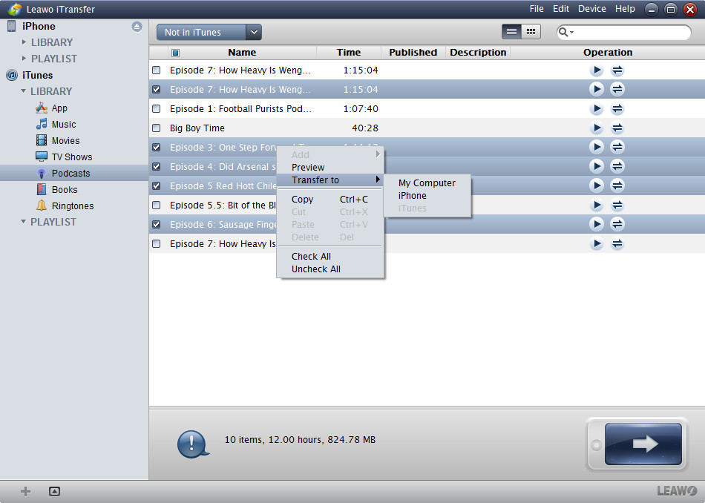This screenshot has height=503, width=705.
Task: Open the File menu
Action: coord(537,9)
